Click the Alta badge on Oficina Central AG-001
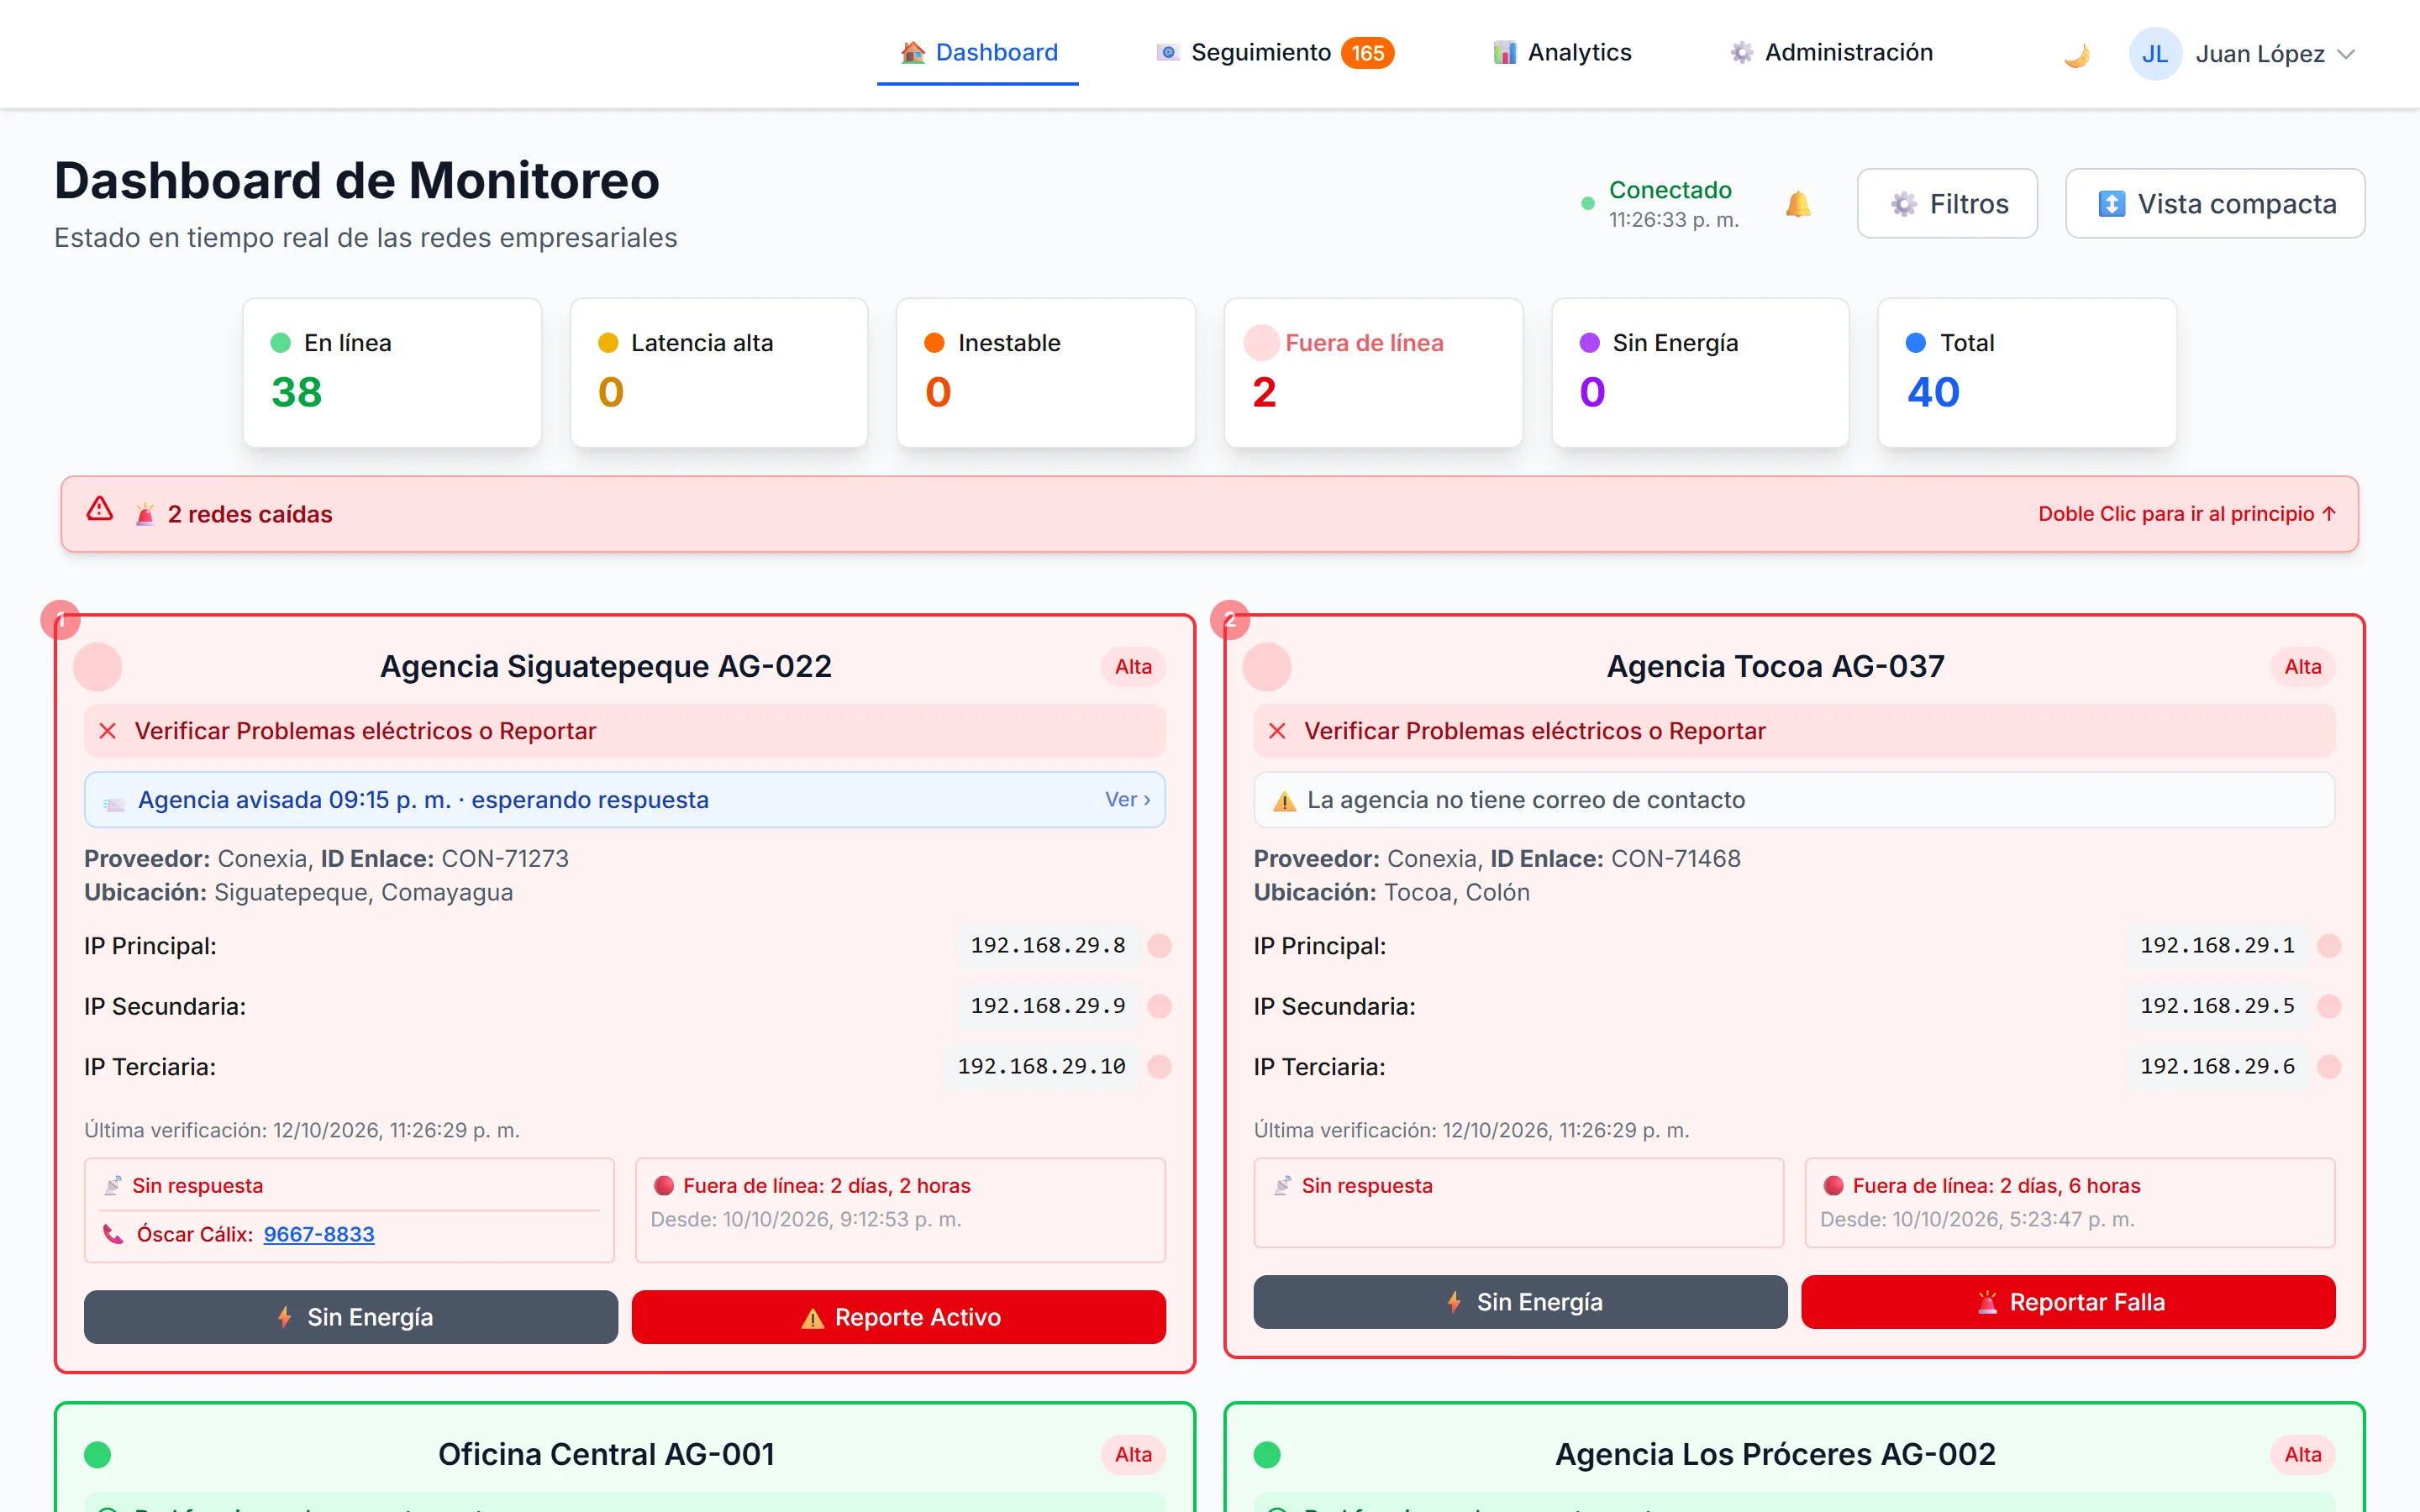 (x=1133, y=1455)
